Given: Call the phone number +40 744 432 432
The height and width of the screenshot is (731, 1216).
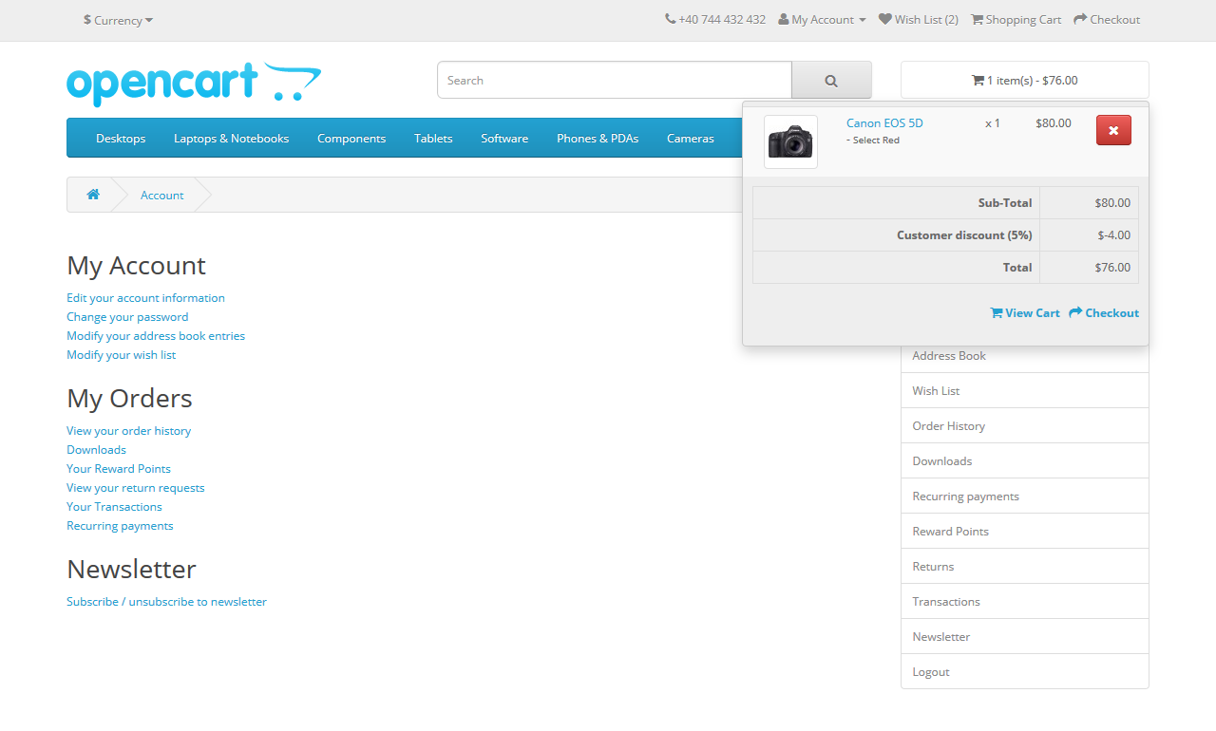Looking at the screenshot, I should click(715, 19).
